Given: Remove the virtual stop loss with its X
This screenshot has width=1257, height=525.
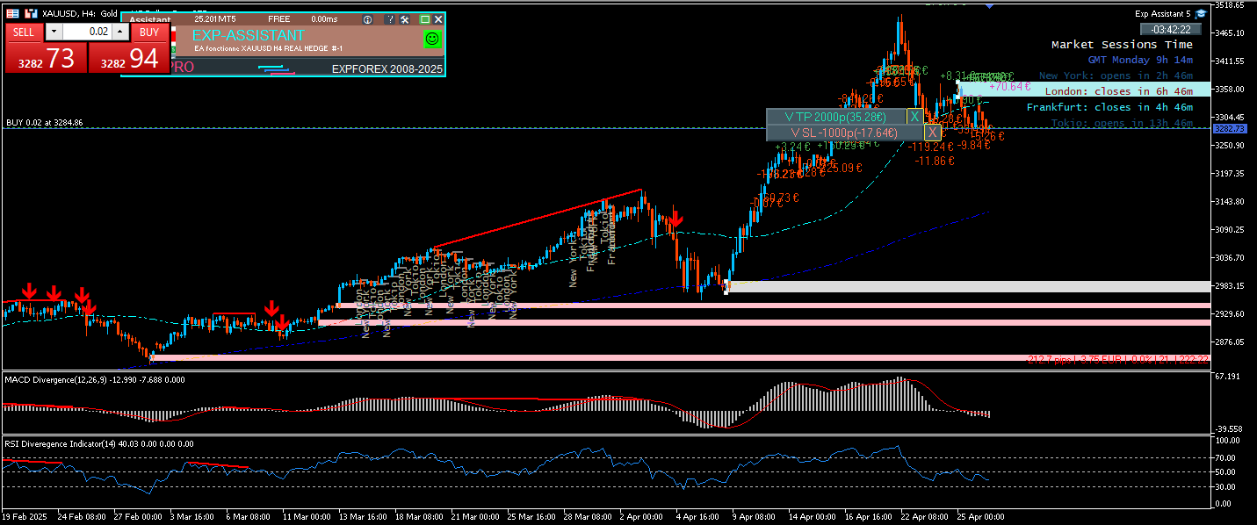Looking at the screenshot, I should [x=932, y=133].
